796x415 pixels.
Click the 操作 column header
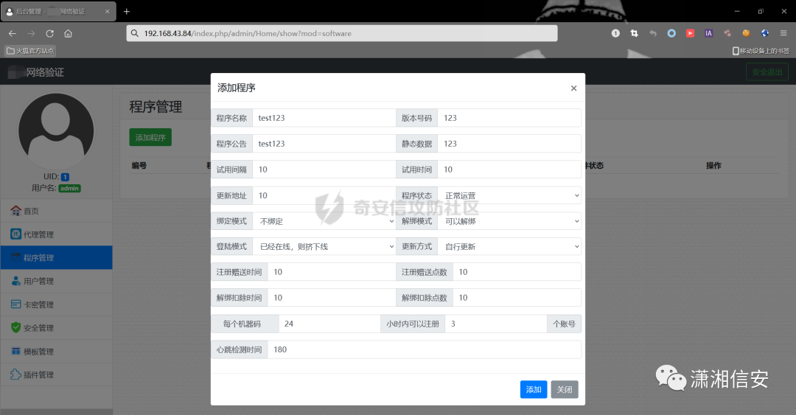coord(713,166)
